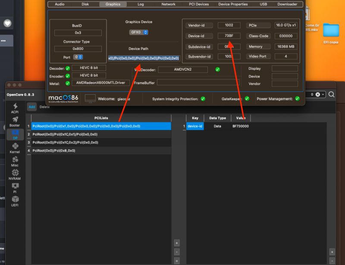Click the Key column header
This screenshot has height=265, width=345.
click(195, 118)
